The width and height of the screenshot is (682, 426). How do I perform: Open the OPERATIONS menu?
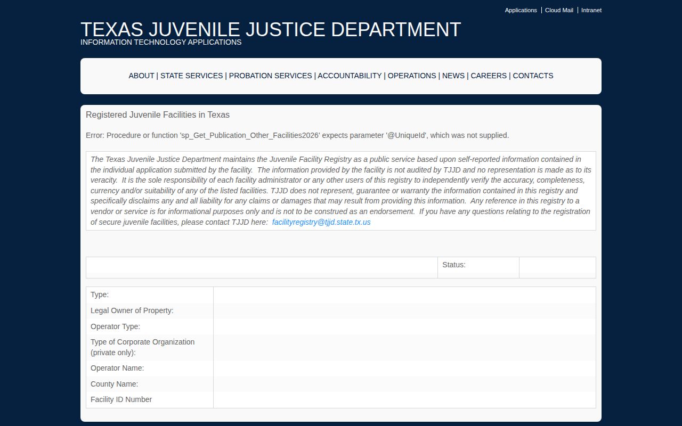[412, 76]
